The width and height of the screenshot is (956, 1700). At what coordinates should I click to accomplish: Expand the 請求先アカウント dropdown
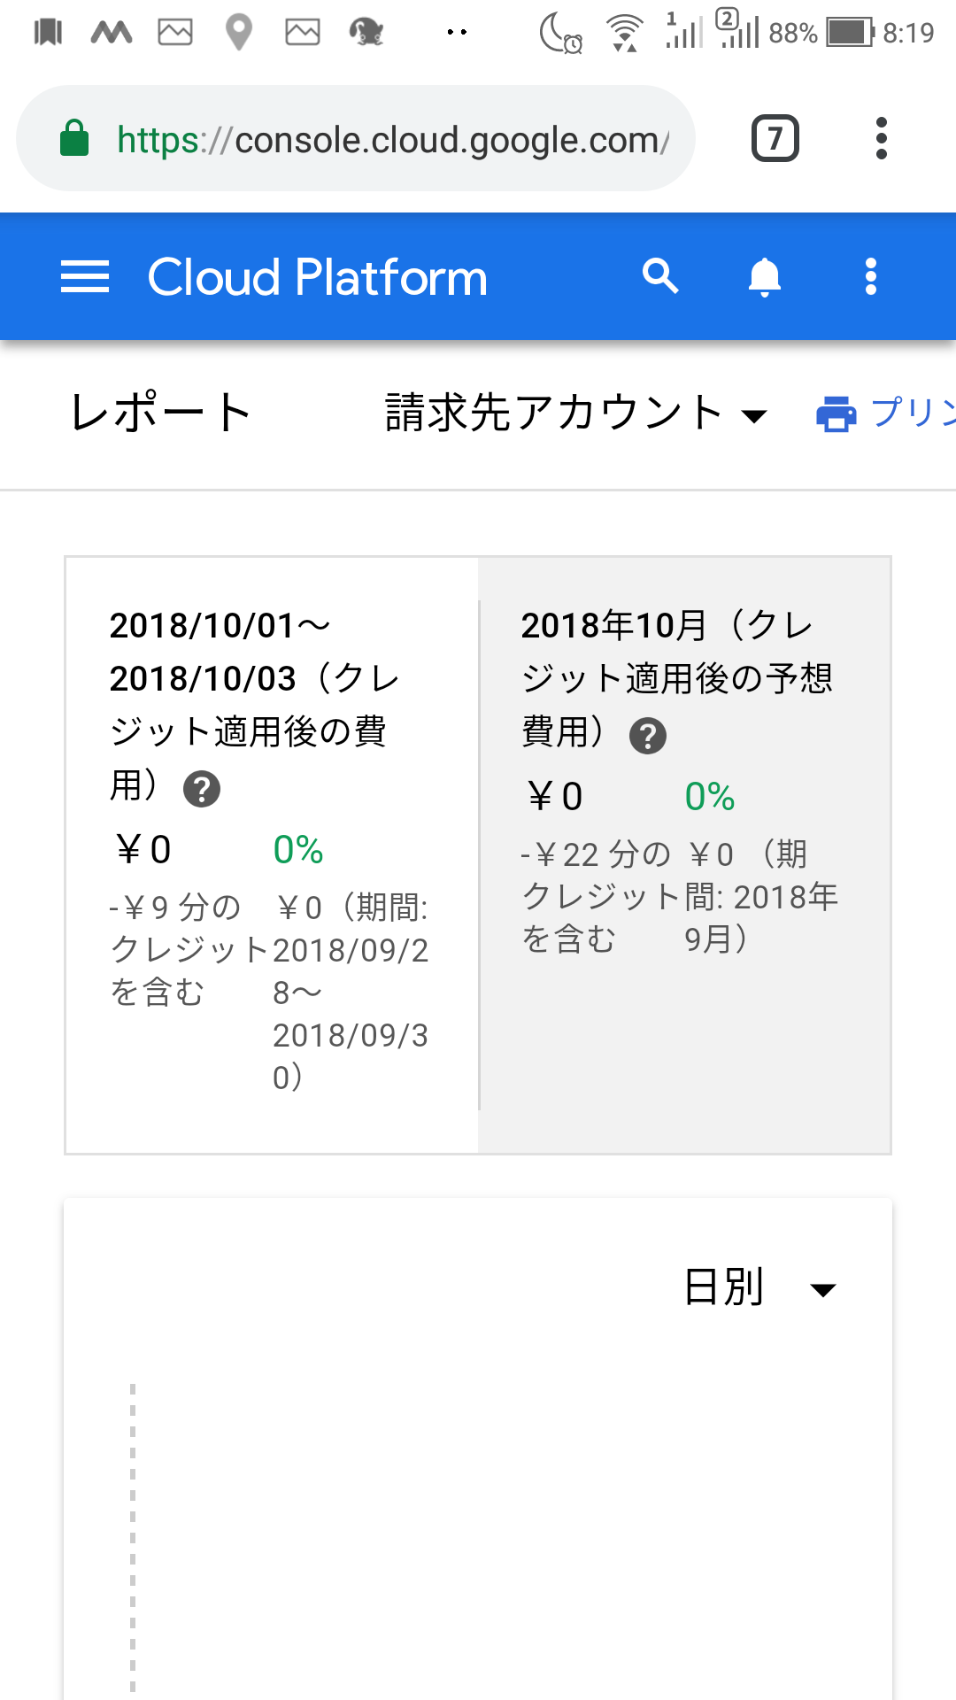[x=576, y=413]
